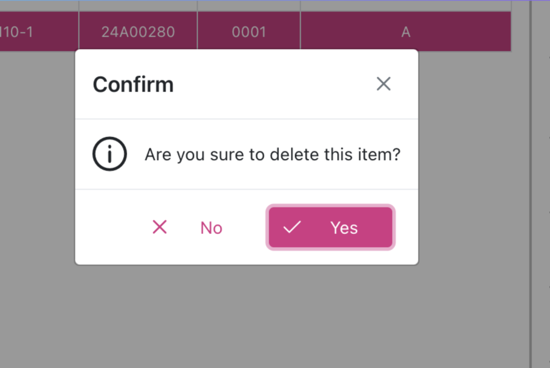Click the header cell above 24A00280
The image size is (550, 368).
(x=138, y=5)
